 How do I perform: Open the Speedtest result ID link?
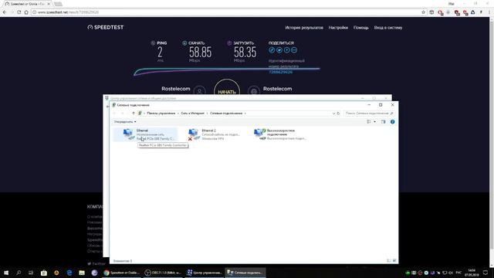[x=280, y=72]
